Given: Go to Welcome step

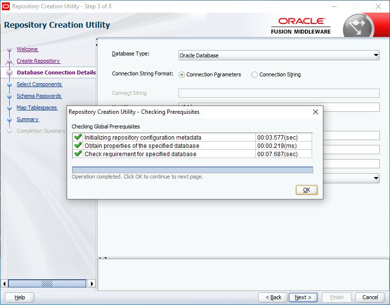Looking at the screenshot, I should point(27,49).
